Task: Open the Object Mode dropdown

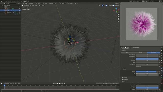Action: [26, 5]
